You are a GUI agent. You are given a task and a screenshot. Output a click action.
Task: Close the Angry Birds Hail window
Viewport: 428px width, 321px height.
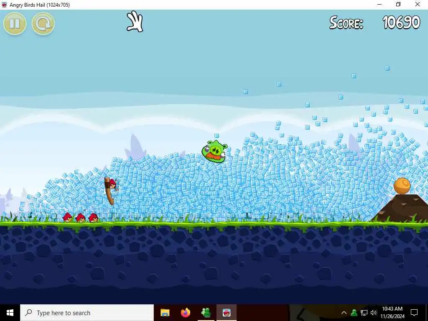418,5
